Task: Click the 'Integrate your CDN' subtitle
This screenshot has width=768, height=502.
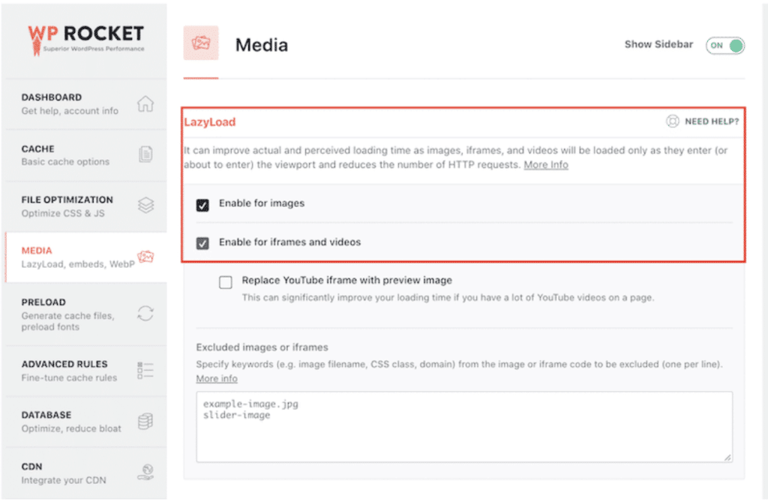Action: (64, 480)
